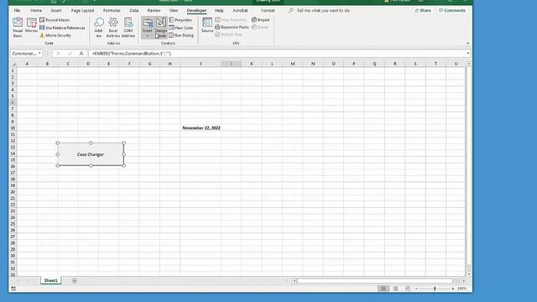Click the Select All corner triangle
The width and height of the screenshot is (537, 302).
[x=13, y=64]
